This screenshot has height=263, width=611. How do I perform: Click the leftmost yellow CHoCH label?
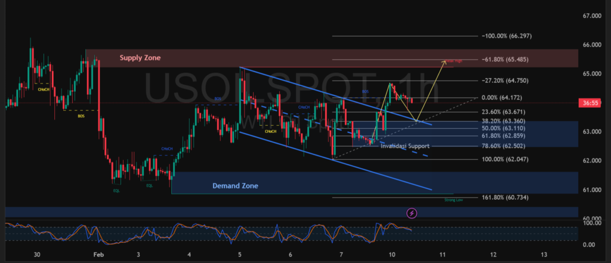tap(44, 89)
